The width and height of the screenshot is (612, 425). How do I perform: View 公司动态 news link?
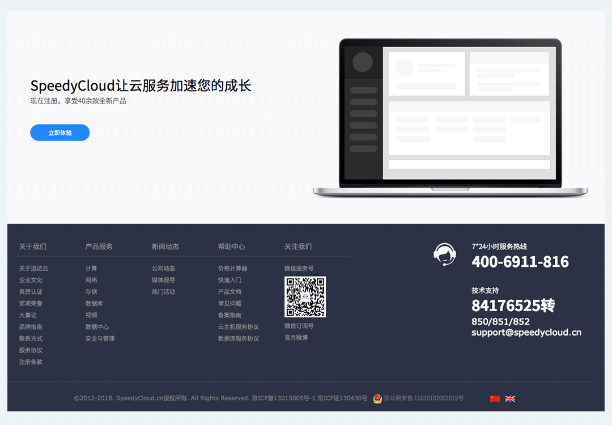164,269
